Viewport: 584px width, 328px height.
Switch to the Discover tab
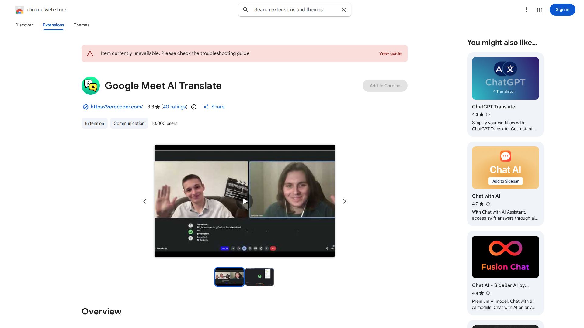click(x=24, y=25)
